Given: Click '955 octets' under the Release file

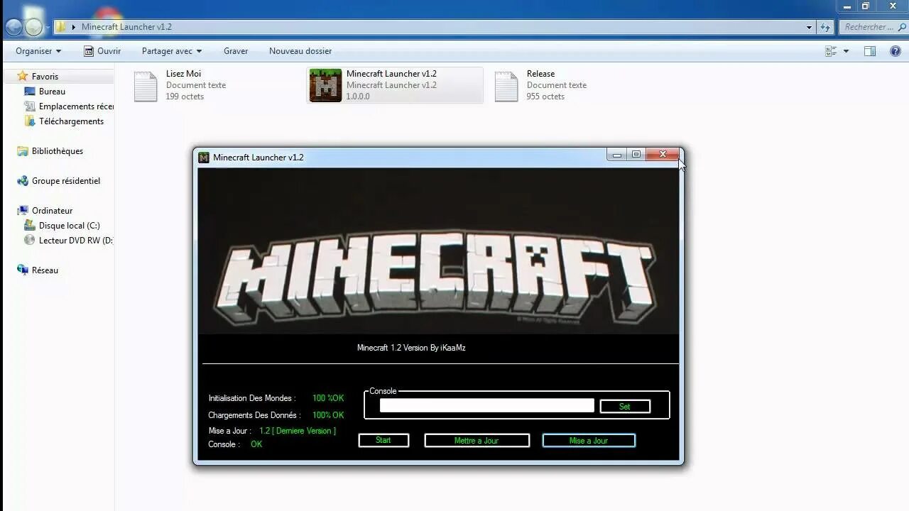Looking at the screenshot, I should pos(545,97).
